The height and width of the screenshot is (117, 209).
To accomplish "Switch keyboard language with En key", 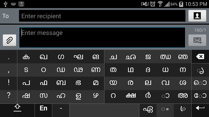I will (43, 108).
